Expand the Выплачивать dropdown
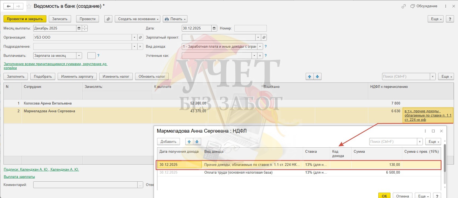Image resolution: width=458 pixels, height=198 pixels. tap(79, 56)
